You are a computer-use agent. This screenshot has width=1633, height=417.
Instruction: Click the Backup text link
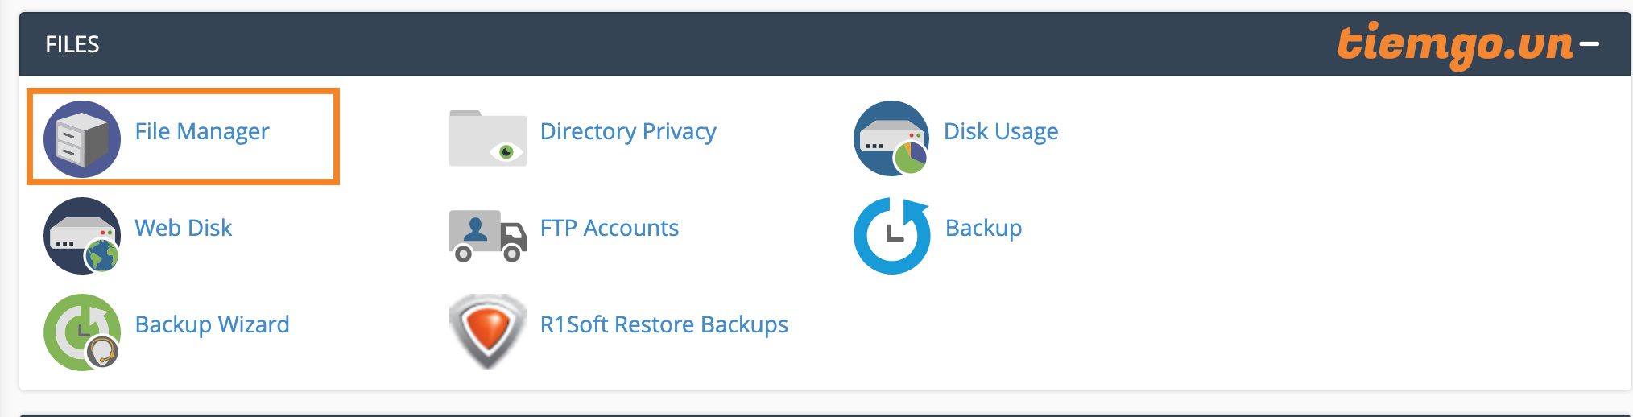[x=983, y=228]
